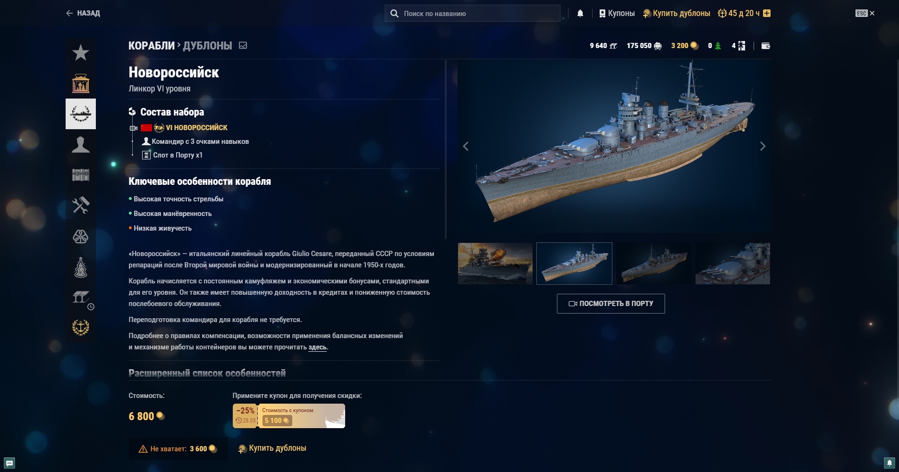Image resolution: width=899 pixels, height=472 pixels.
Task: Click the wallet icon beside currency balances
Action: point(766,46)
